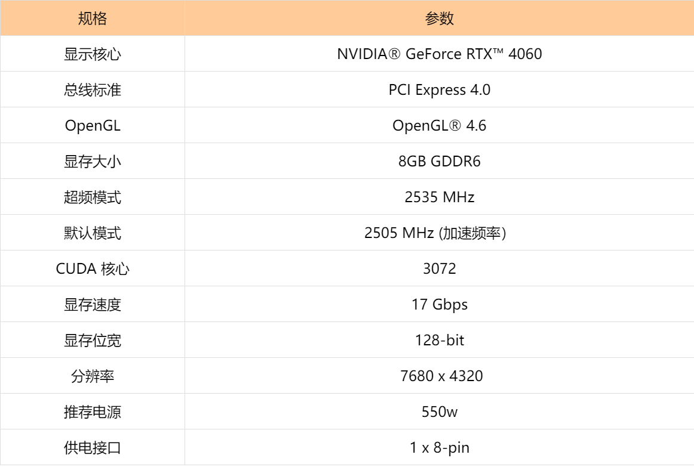Click the 8GB GDDR6 value
This screenshot has width=694, height=467.
(440, 162)
